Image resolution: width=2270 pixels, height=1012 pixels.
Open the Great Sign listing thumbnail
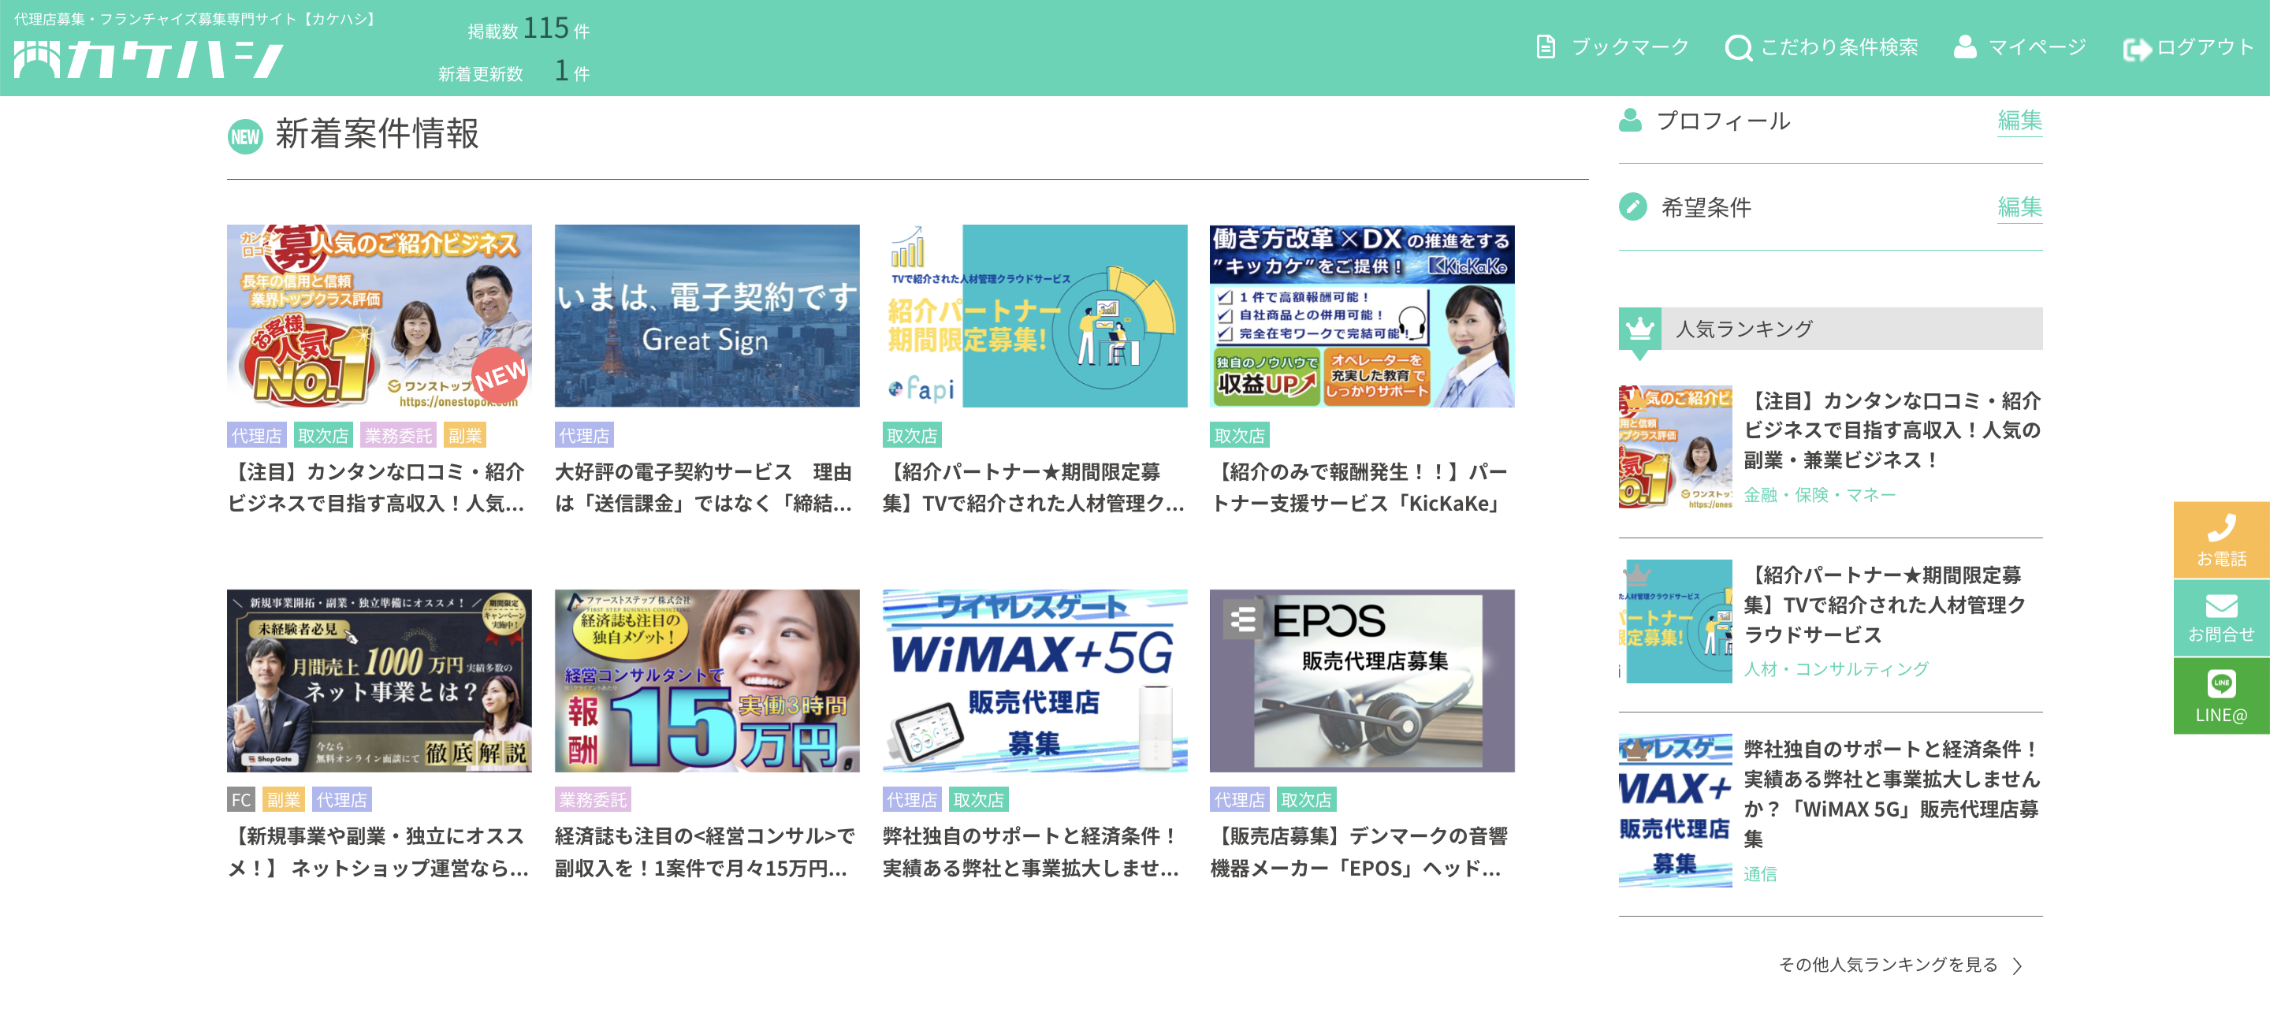(x=707, y=315)
